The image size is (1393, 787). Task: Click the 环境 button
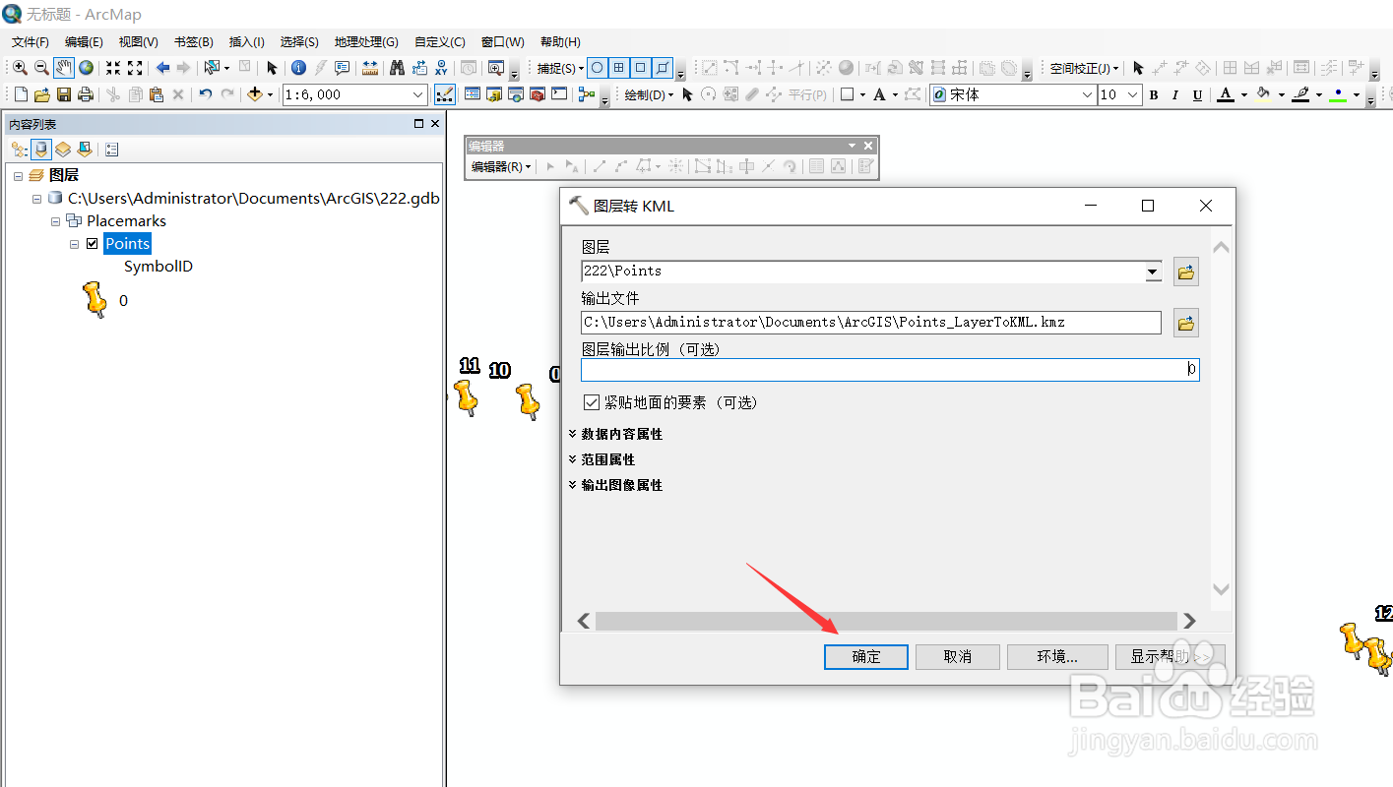[1056, 656]
